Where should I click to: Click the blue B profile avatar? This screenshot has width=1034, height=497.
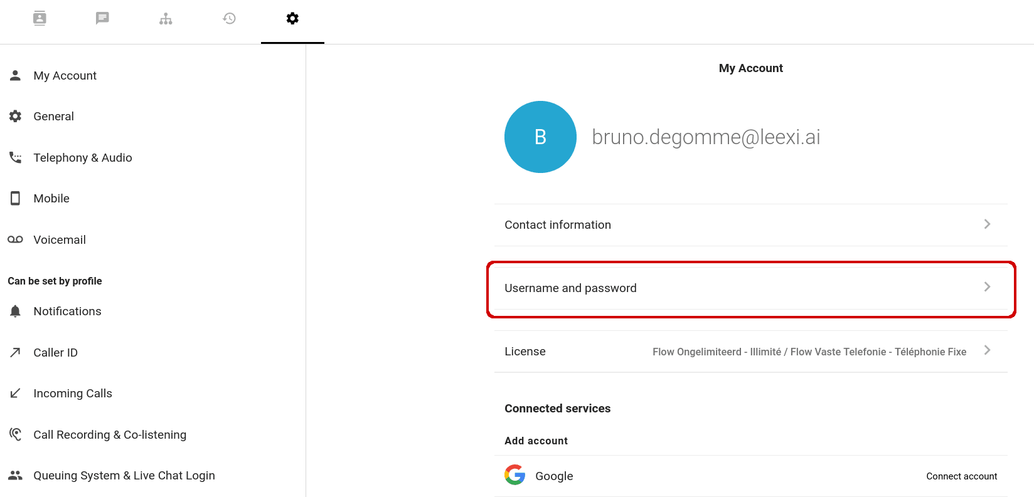click(540, 137)
